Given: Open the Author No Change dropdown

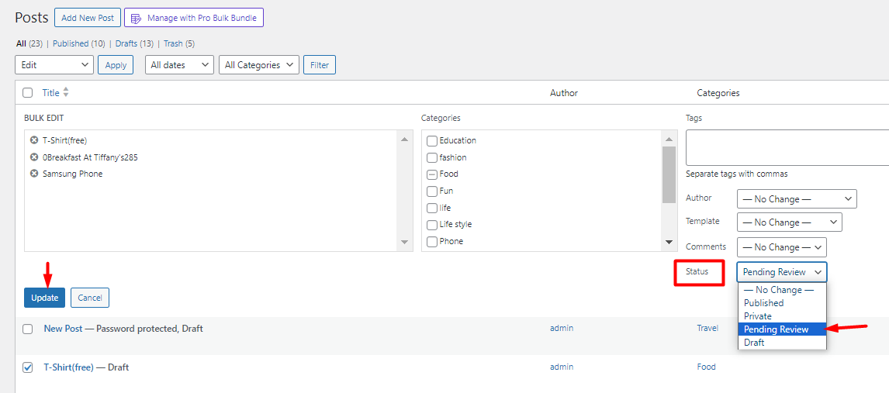Looking at the screenshot, I should click(797, 199).
